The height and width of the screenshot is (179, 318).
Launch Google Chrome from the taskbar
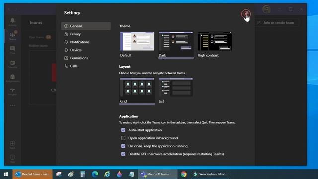pyautogui.click(x=184, y=174)
